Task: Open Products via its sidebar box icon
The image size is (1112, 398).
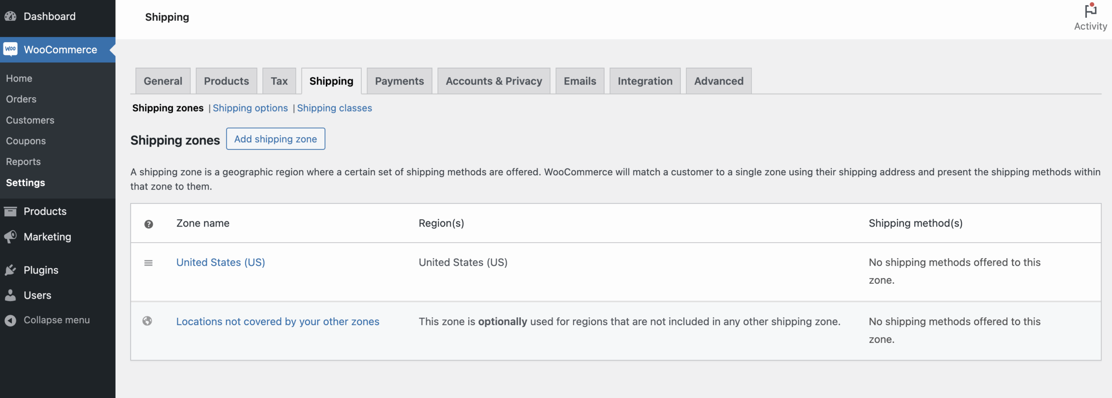Action: (10, 211)
